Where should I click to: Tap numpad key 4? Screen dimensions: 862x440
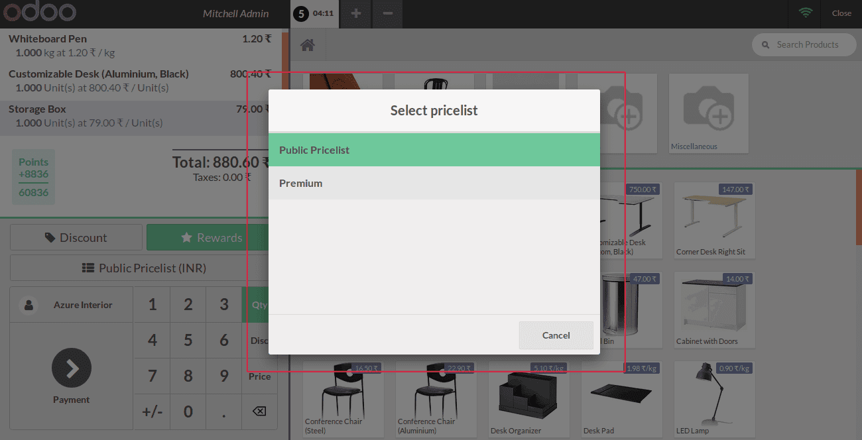pyautogui.click(x=153, y=341)
